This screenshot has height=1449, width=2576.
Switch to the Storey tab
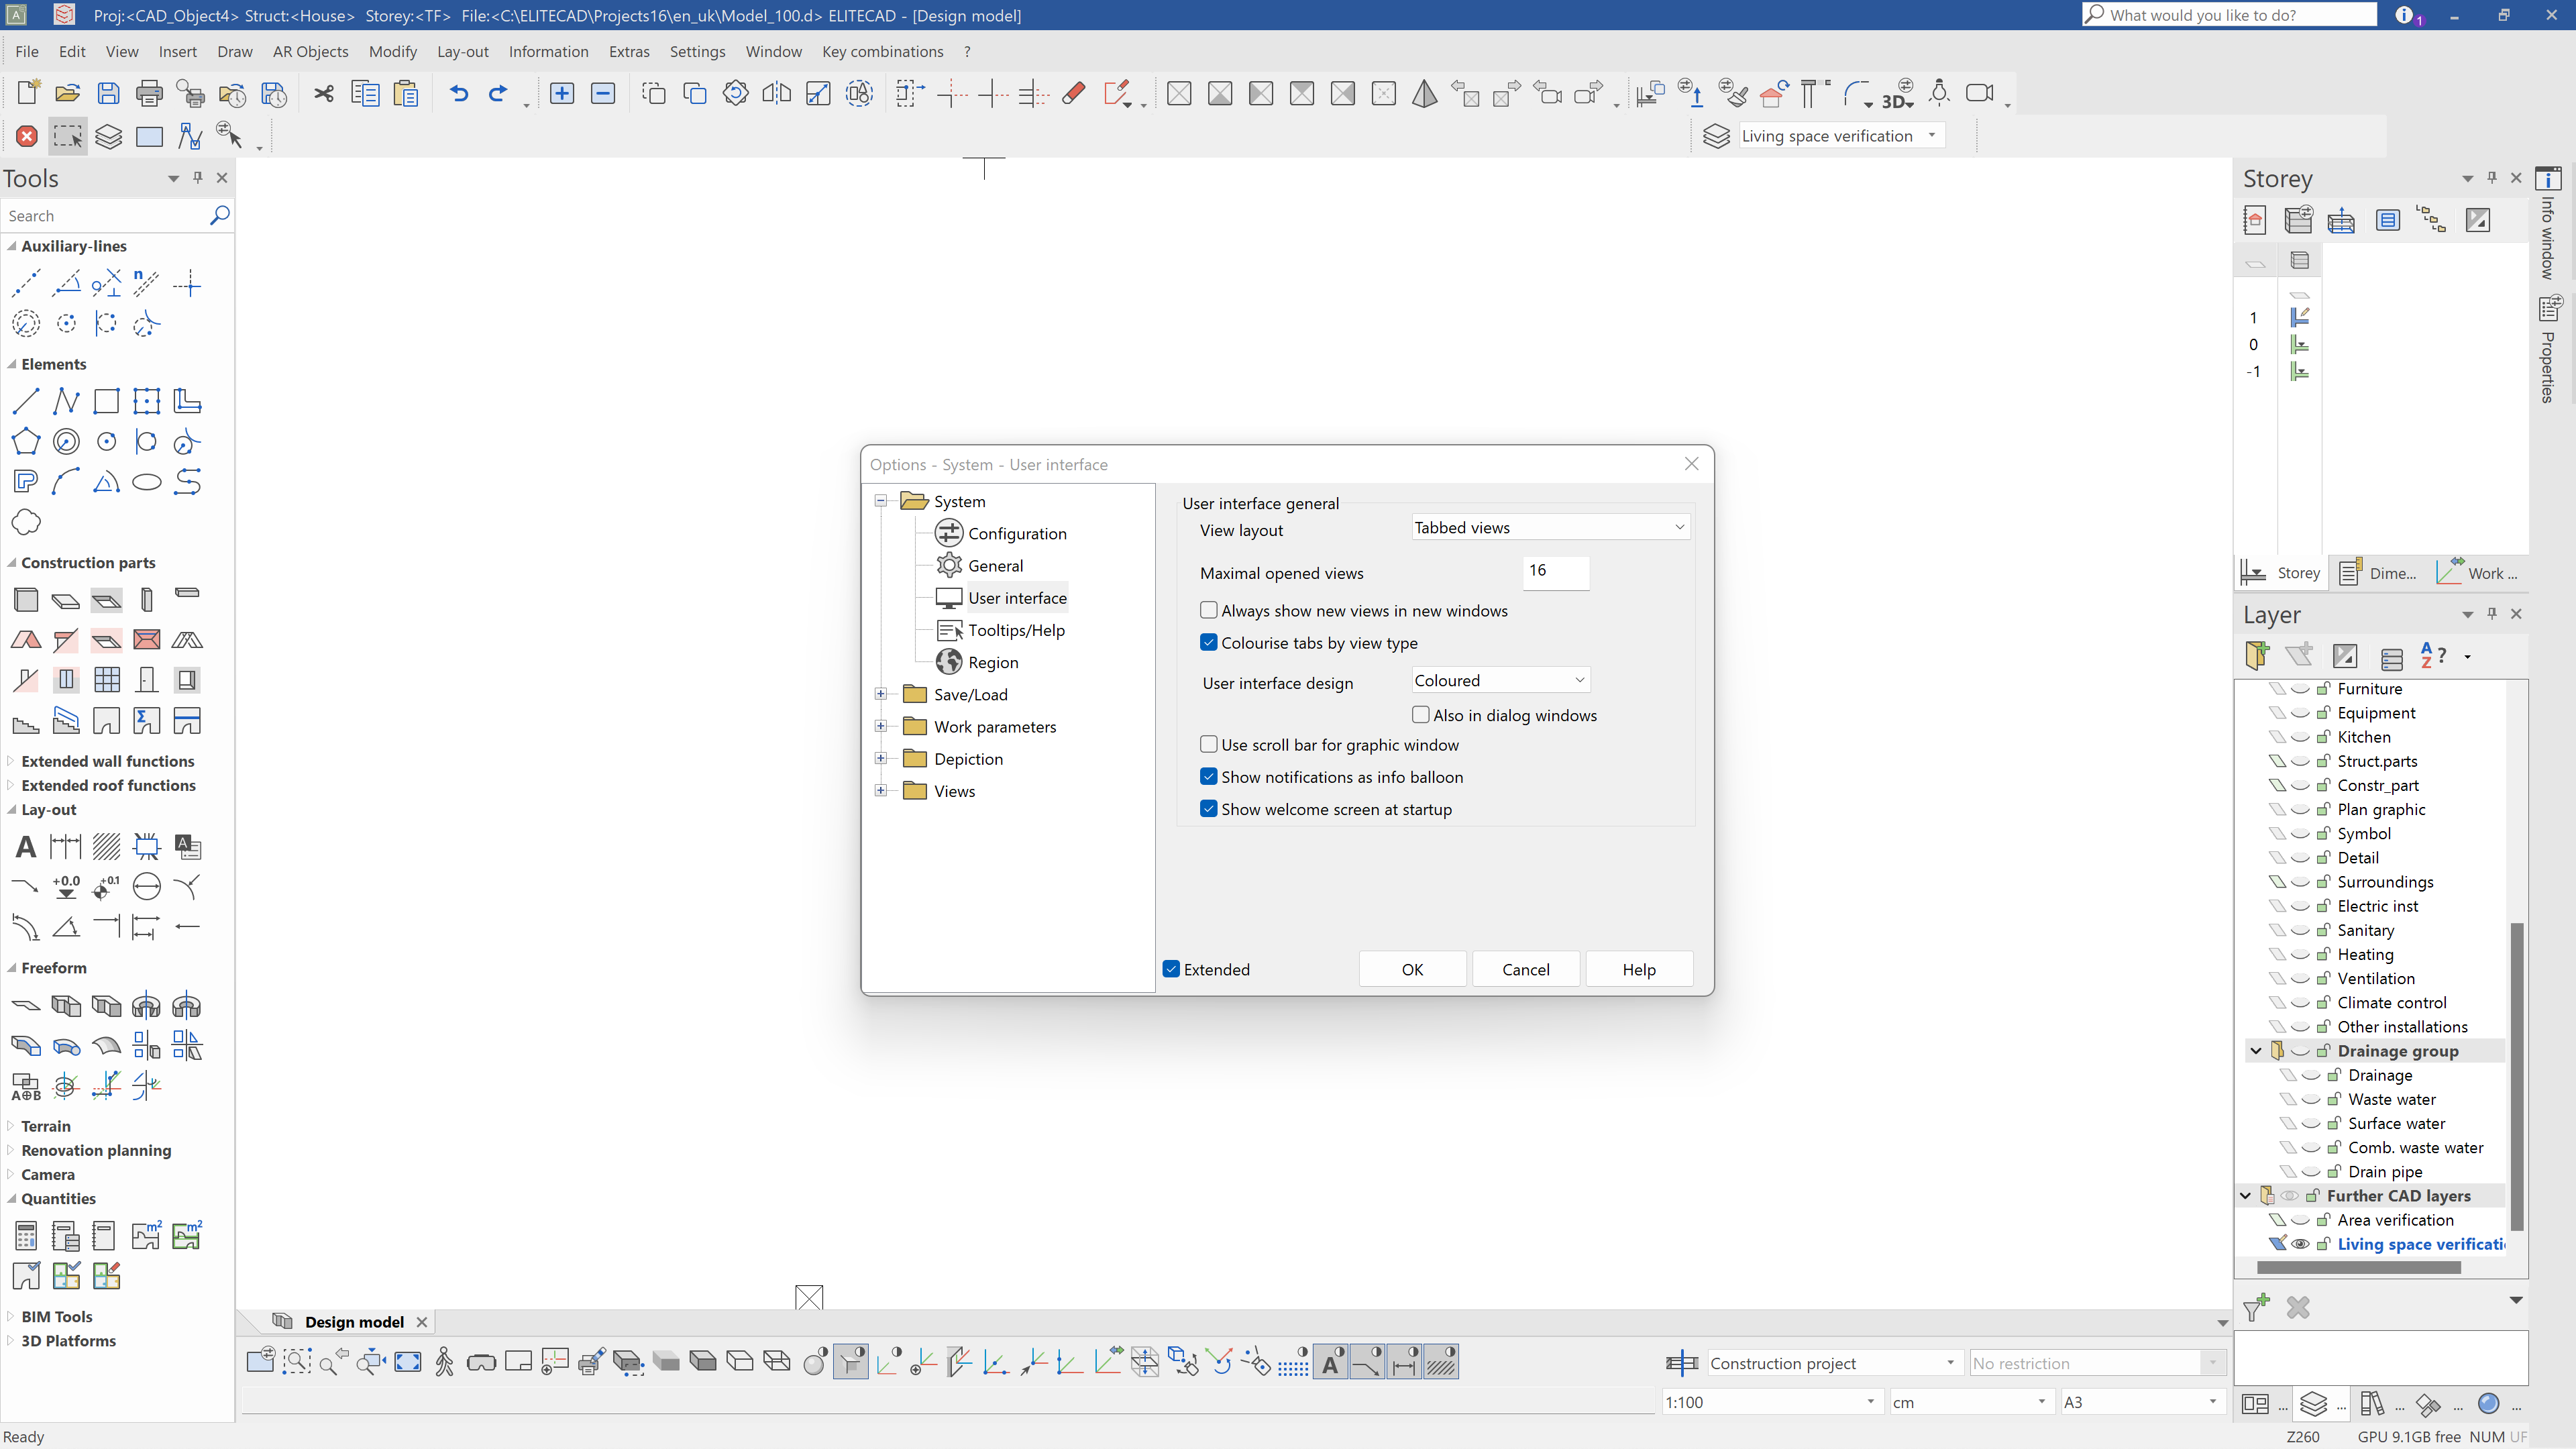click(x=2280, y=572)
